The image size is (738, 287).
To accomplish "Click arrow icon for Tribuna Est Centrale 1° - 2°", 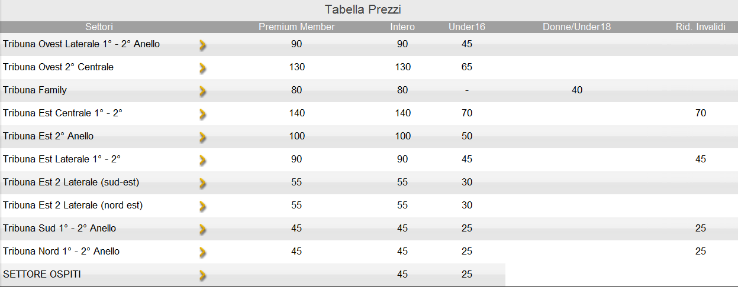I will coord(202,114).
